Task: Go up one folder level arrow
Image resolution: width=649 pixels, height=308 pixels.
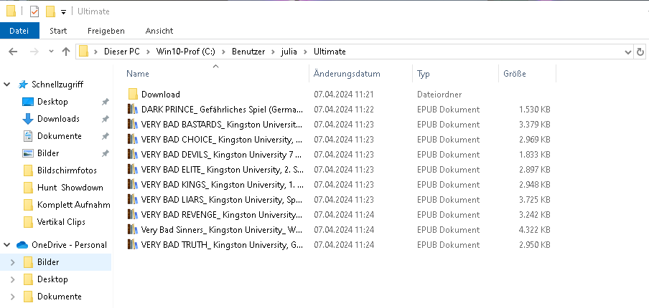Action: pyautogui.click(x=66, y=52)
